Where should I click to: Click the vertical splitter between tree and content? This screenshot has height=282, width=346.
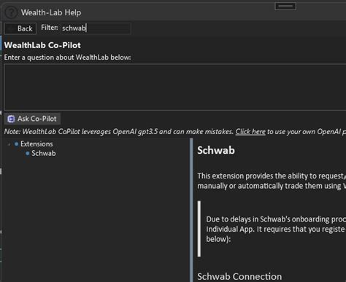coord(191,210)
